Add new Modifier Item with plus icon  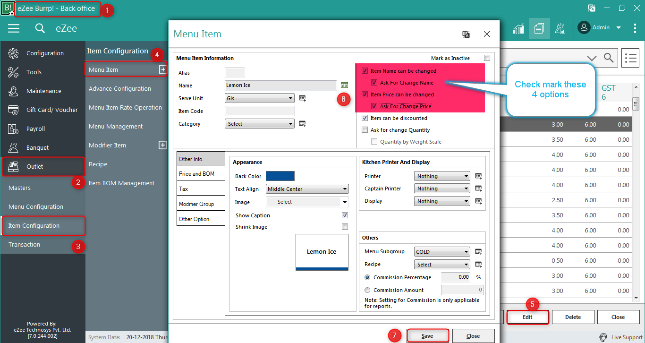point(162,145)
